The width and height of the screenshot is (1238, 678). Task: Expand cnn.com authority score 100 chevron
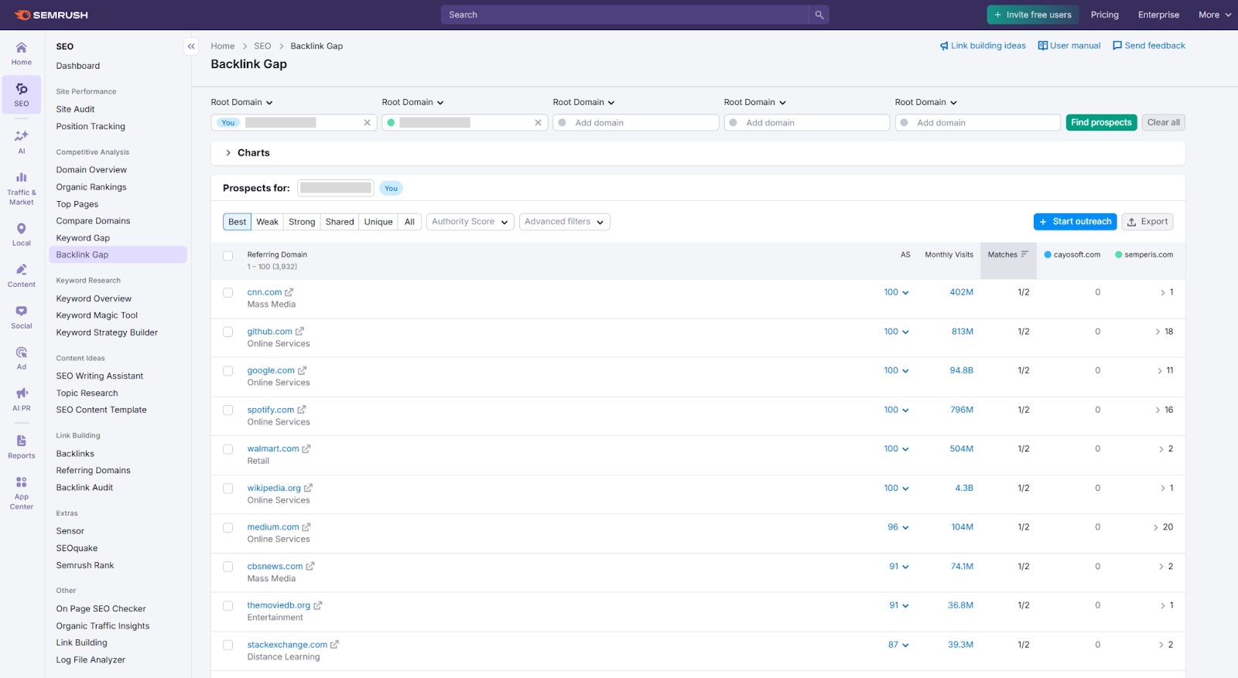click(x=905, y=293)
